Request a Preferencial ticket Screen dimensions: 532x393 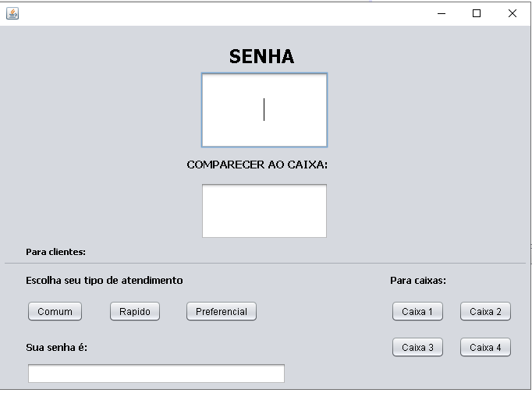[222, 311]
